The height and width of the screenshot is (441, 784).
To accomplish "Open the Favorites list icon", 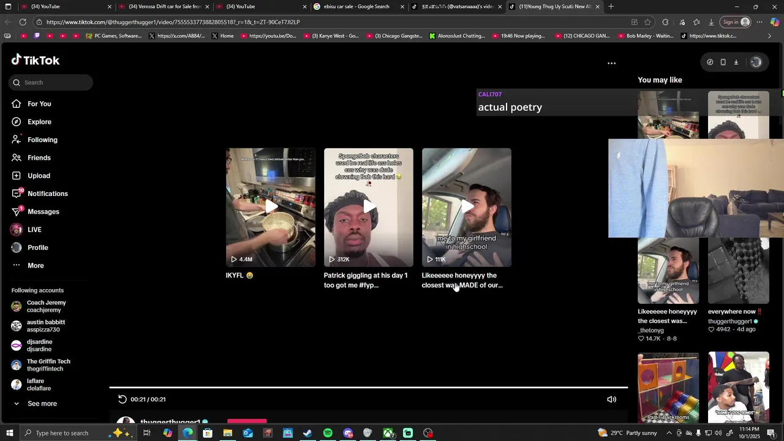I will (x=696, y=22).
